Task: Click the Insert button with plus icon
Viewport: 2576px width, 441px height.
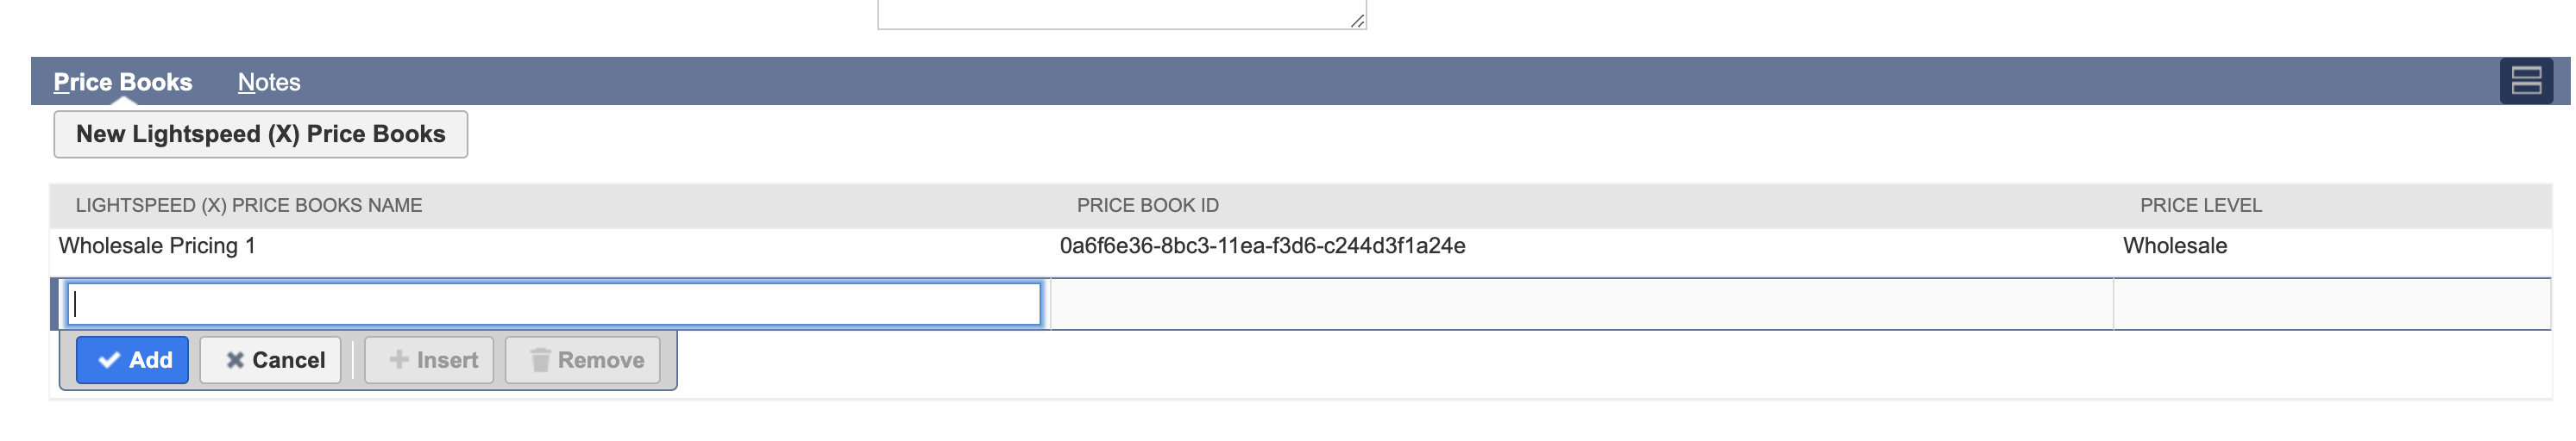Action: click(x=433, y=360)
